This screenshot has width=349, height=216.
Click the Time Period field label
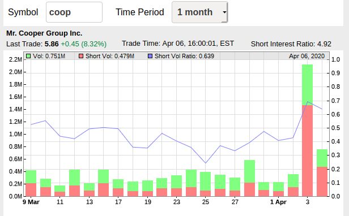[140, 12]
